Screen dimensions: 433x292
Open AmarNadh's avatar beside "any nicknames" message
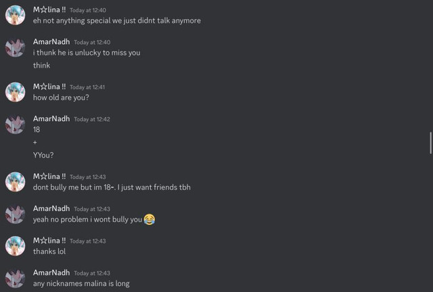15,278
